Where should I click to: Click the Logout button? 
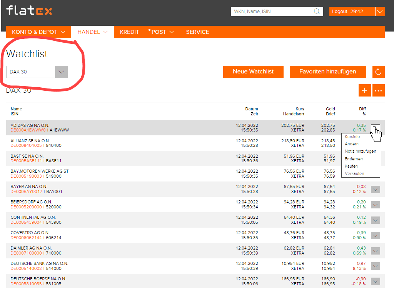coord(352,12)
